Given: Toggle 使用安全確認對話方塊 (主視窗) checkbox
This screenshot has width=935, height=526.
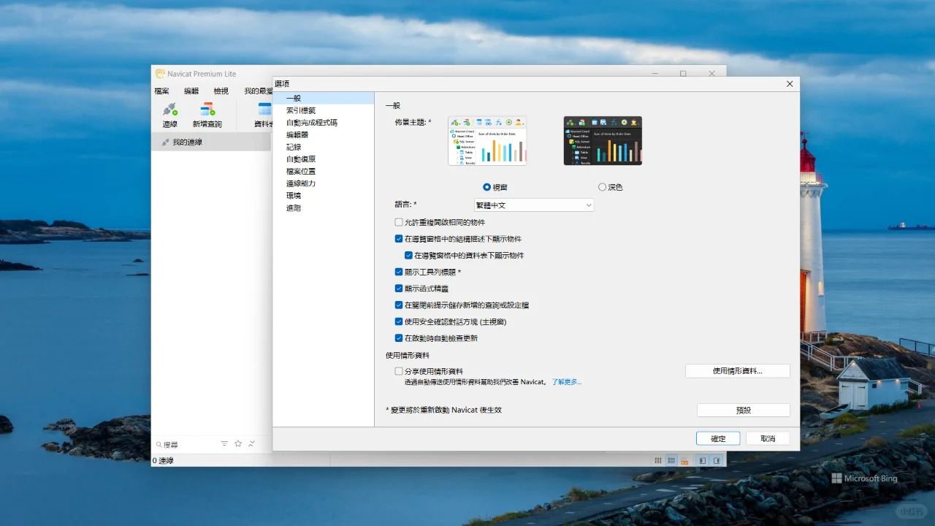Looking at the screenshot, I should click(399, 321).
